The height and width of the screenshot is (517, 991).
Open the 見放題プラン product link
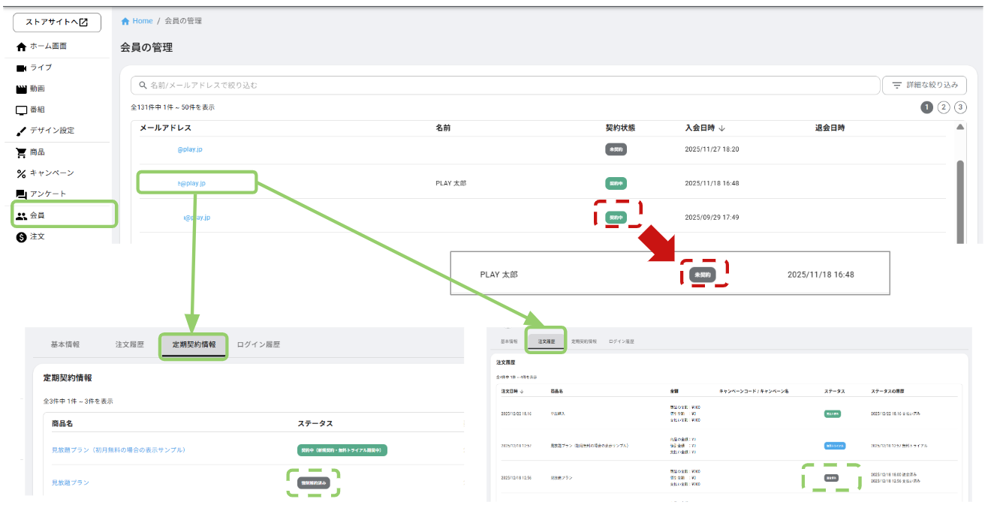(70, 482)
